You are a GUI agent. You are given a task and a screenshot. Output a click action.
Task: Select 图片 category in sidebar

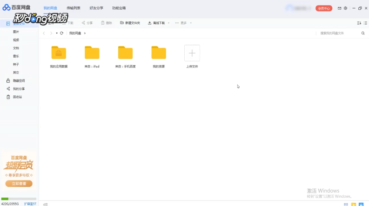pyautogui.click(x=16, y=32)
